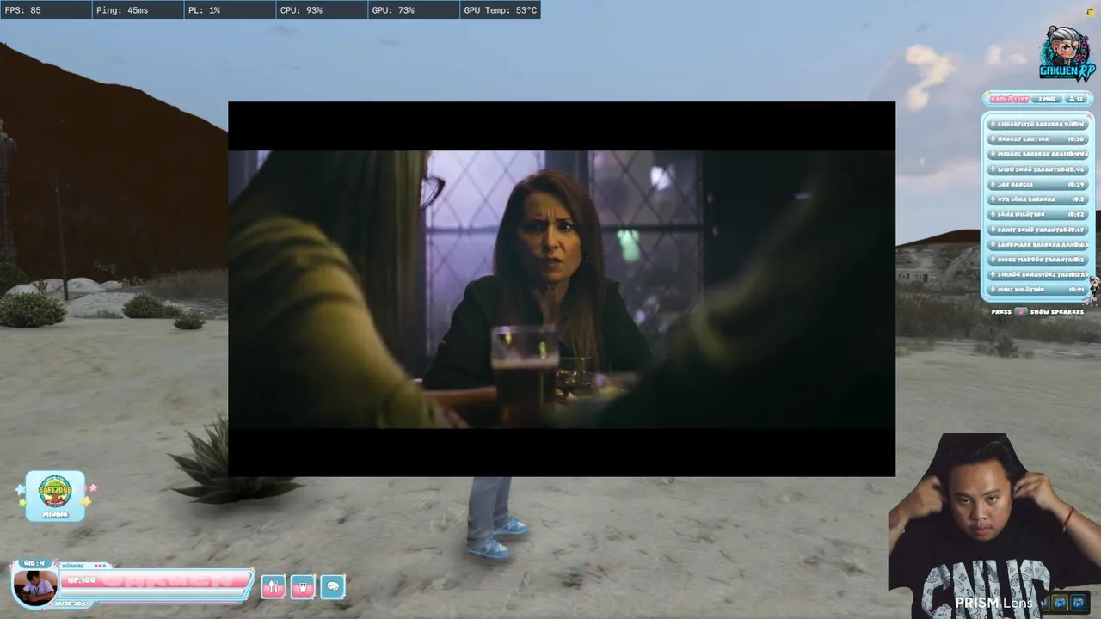The image size is (1101, 619).
Task: Select Migz Nicotine radio entry
Action: pyautogui.click(x=1038, y=290)
